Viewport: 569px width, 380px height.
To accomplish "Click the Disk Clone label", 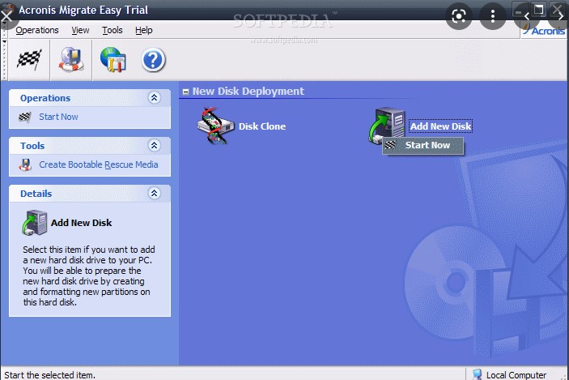I will [x=262, y=126].
